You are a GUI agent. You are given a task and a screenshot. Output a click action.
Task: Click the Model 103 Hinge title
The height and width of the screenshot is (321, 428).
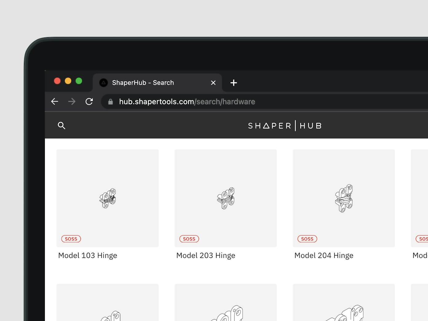[88, 256]
